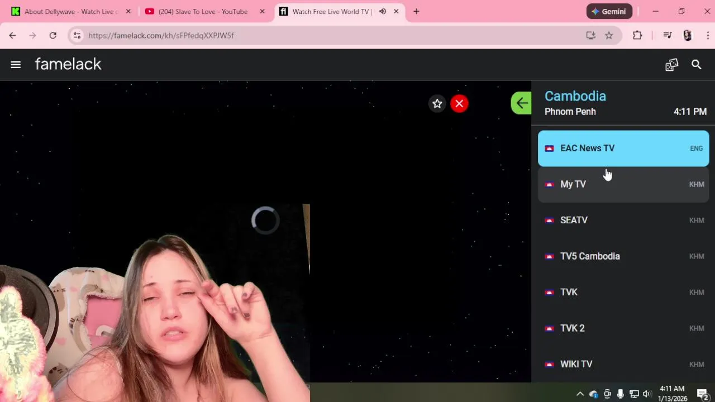This screenshot has height=402, width=715.
Task: Click the KHM tag on TVK 2
Action: (697, 328)
